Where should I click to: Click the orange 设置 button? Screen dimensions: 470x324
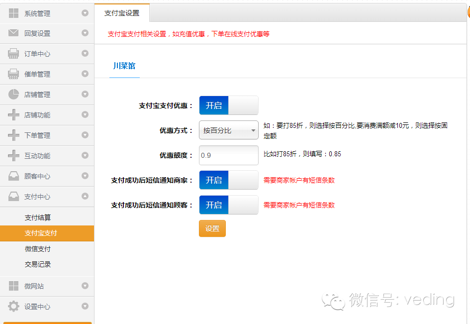212,228
